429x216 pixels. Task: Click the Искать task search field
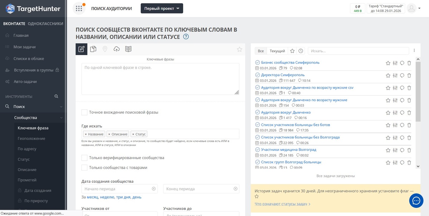(357, 51)
